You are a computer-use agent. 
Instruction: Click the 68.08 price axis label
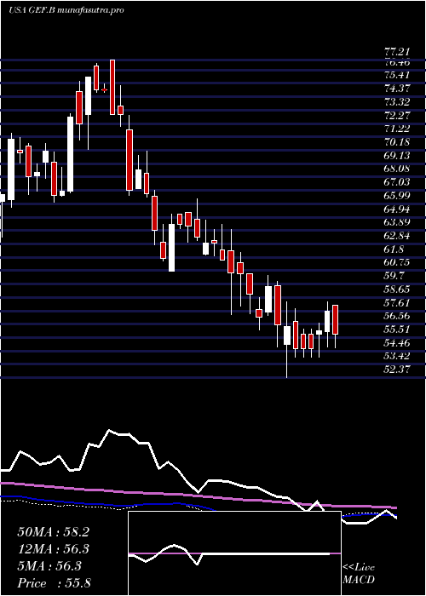(x=396, y=169)
